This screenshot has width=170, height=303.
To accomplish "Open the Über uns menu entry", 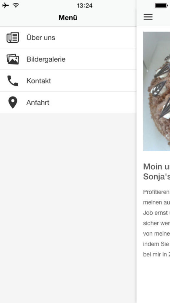I will pos(68,38).
